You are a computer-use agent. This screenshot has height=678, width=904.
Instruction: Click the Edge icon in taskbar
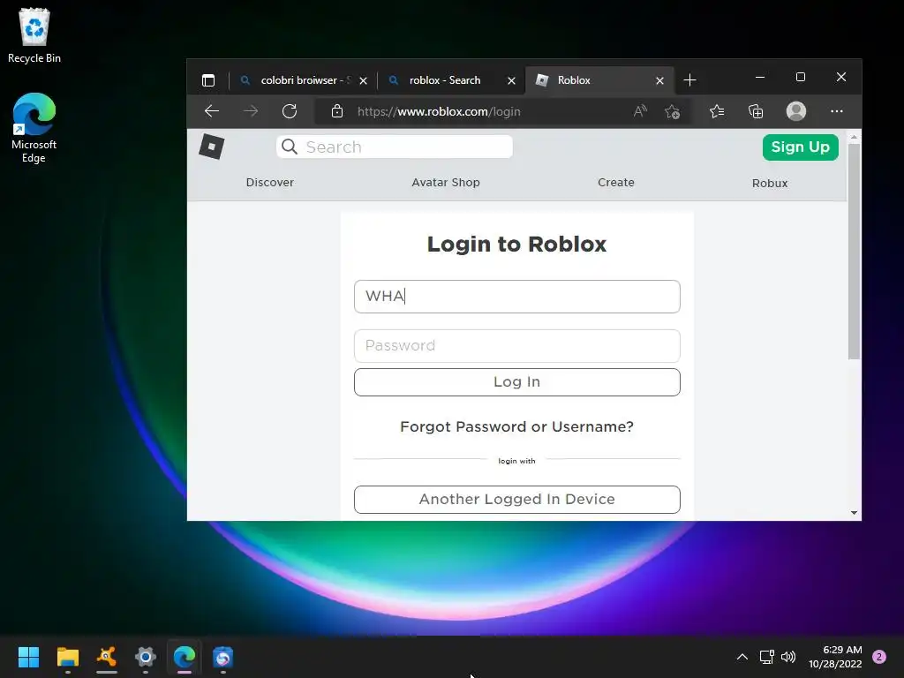click(185, 657)
